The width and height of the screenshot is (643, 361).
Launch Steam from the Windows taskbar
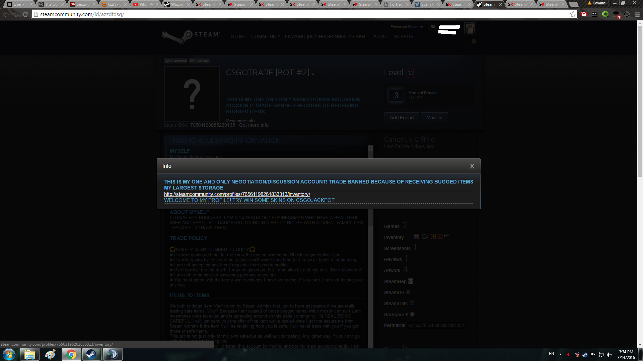91,354
